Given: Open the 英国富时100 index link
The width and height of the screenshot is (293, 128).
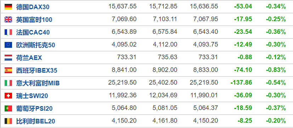Looking at the screenshot, I should (34, 20).
